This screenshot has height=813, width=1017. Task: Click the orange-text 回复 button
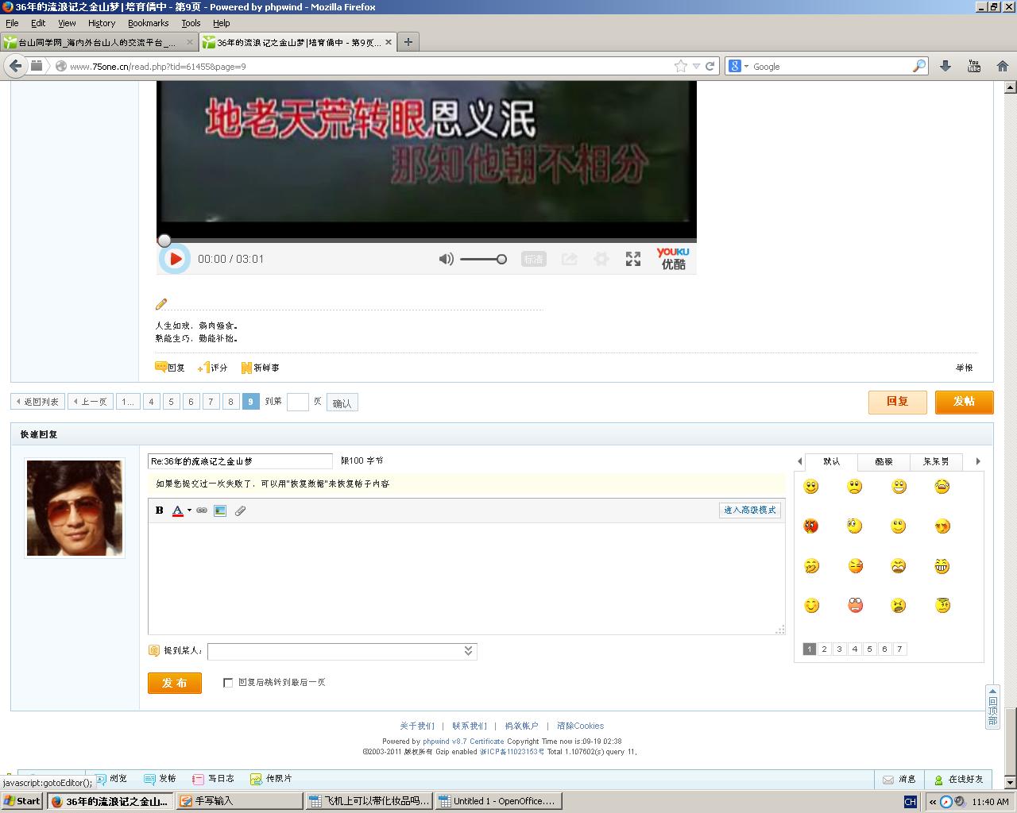point(897,402)
